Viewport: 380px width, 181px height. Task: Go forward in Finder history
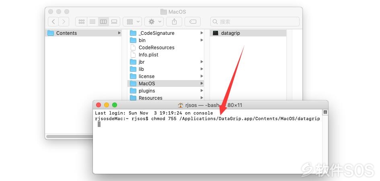click(x=64, y=22)
